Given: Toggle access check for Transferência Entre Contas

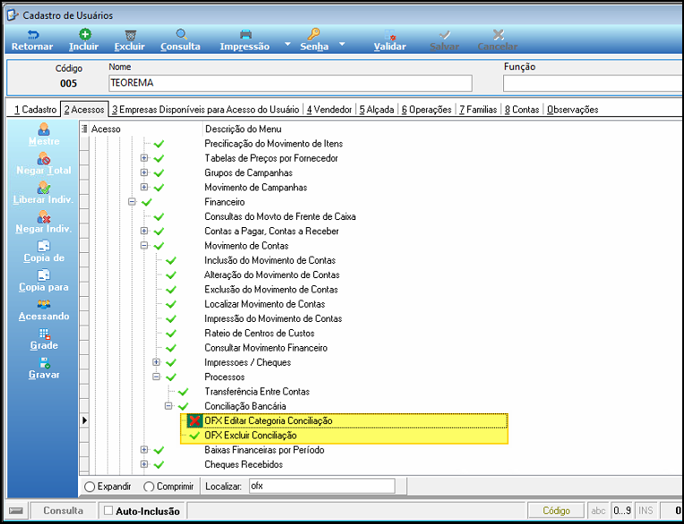Looking at the screenshot, I should tap(183, 392).
